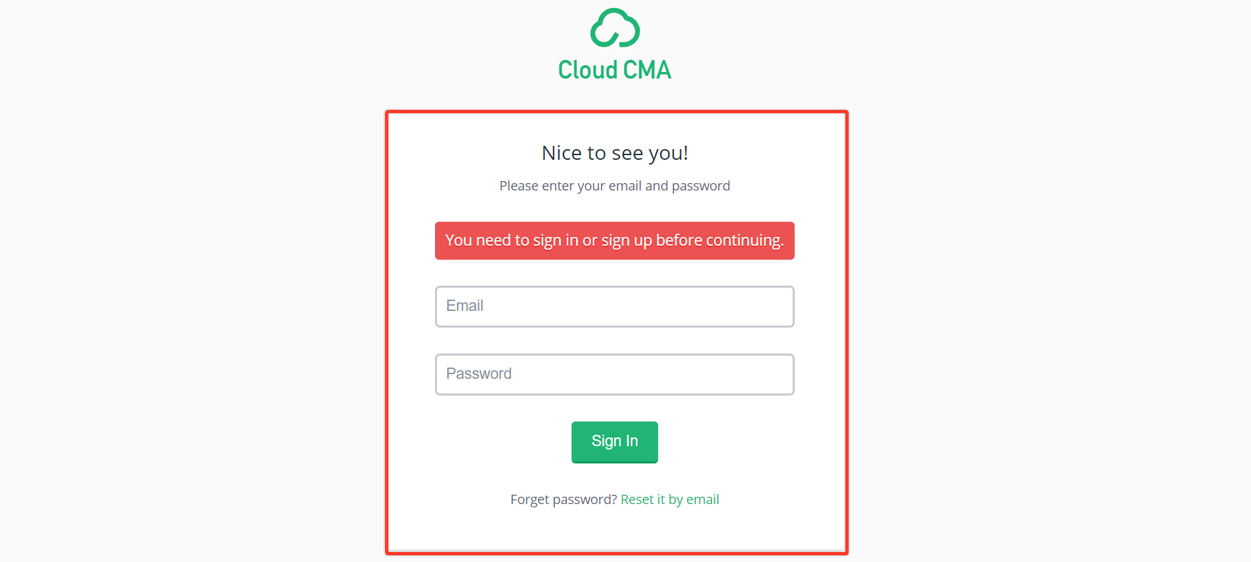Focus the Password input field
The image size is (1251, 562).
[x=614, y=374]
